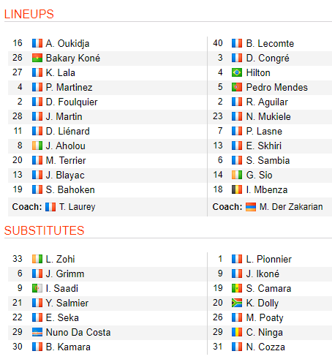Image resolution: width=332 pixels, height=362 pixels.
Task: Open coach T. Laurey profile
Action: pyautogui.click(x=77, y=207)
